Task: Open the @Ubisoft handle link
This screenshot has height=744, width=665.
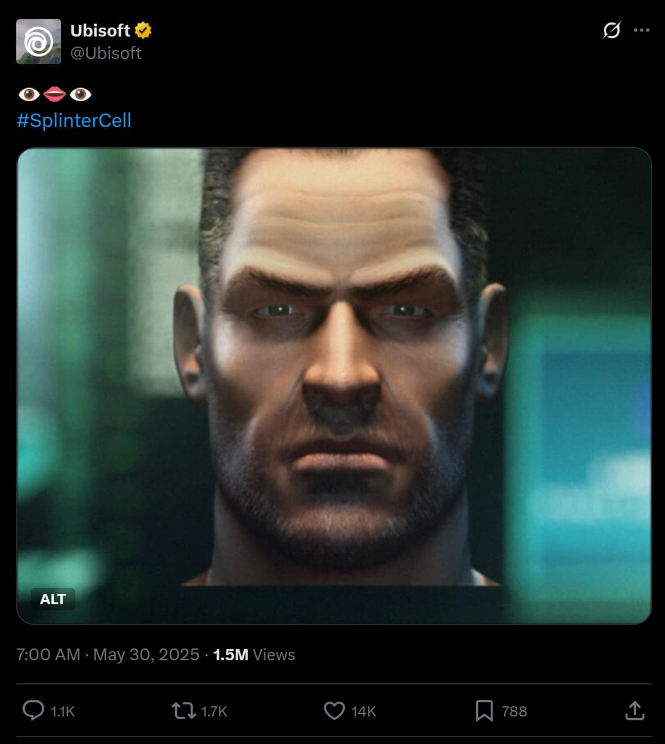Action: (106, 53)
